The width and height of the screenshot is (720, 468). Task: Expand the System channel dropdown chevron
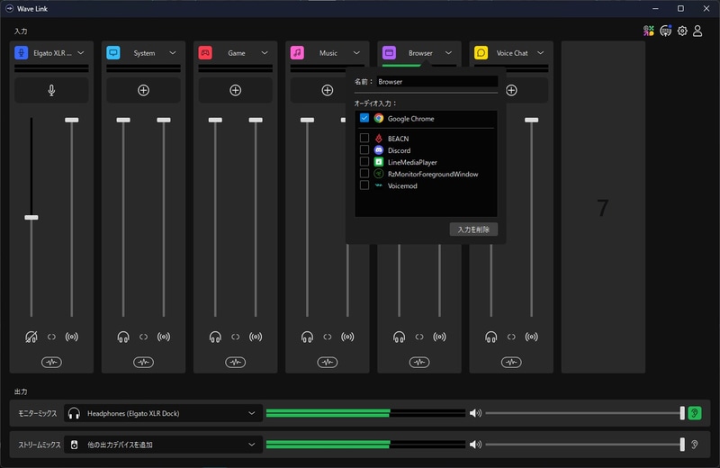tap(173, 53)
